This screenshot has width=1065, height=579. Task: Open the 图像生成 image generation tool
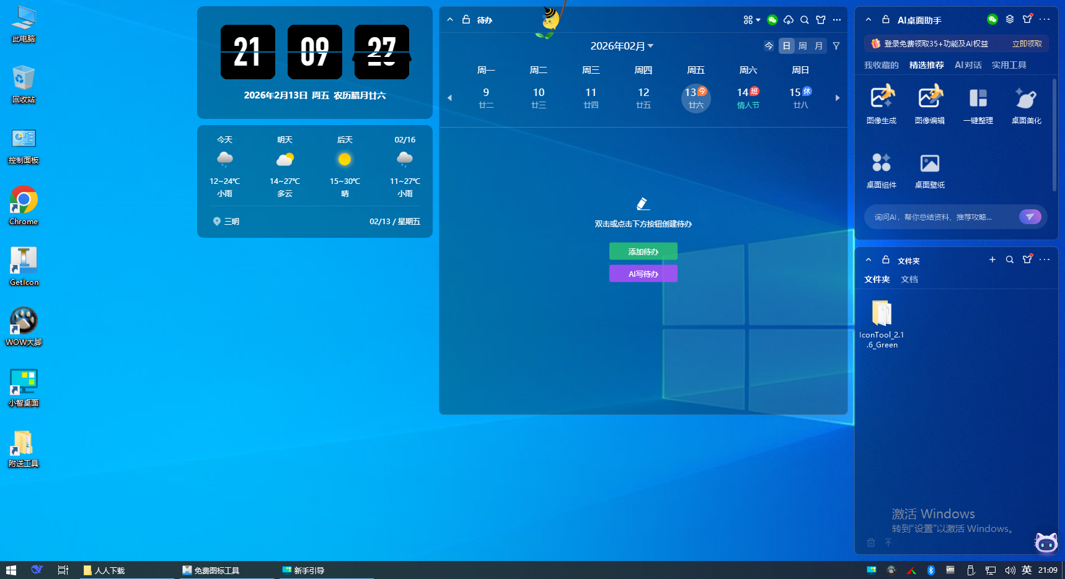(882, 98)
